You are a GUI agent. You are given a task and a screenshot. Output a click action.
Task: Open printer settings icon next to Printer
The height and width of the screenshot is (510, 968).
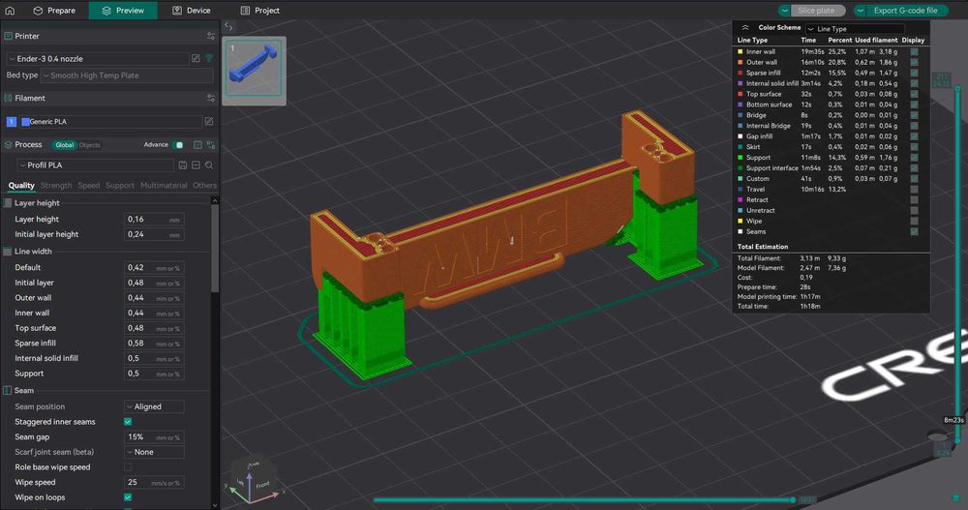tap(211, 37)
